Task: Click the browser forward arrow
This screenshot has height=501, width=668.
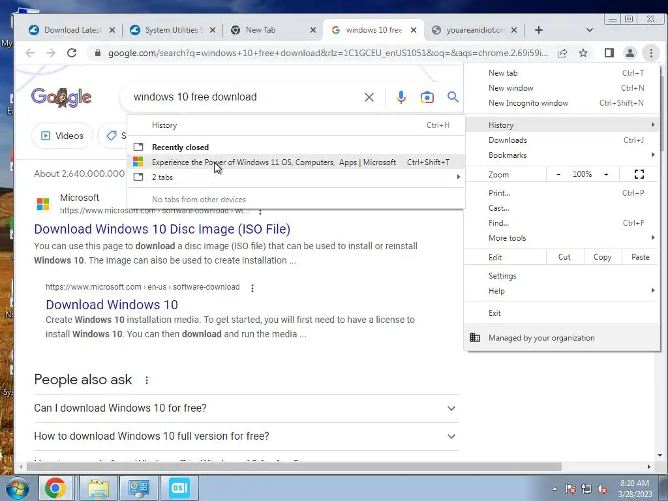Action: point(51,53)
